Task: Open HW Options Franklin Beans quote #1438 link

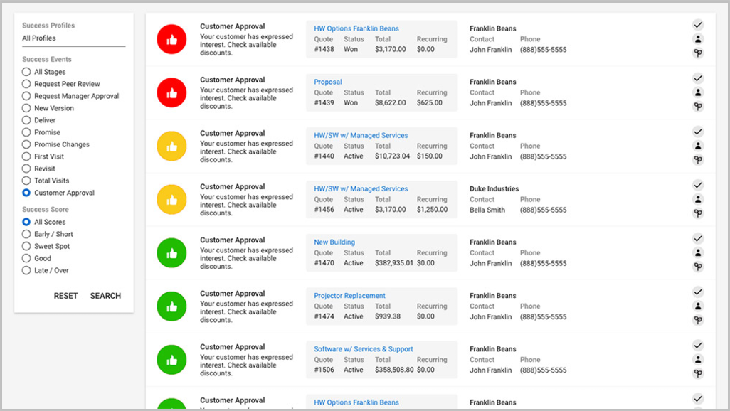Action: click(x=356, y=28)
